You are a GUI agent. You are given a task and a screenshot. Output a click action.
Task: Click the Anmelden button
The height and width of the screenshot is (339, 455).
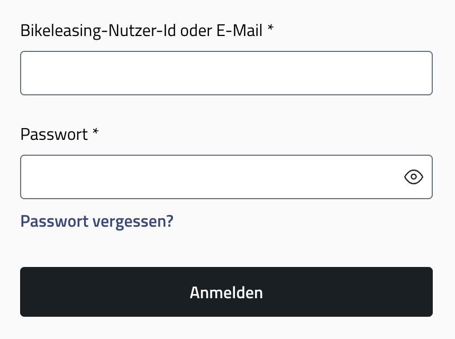(226, 292)
